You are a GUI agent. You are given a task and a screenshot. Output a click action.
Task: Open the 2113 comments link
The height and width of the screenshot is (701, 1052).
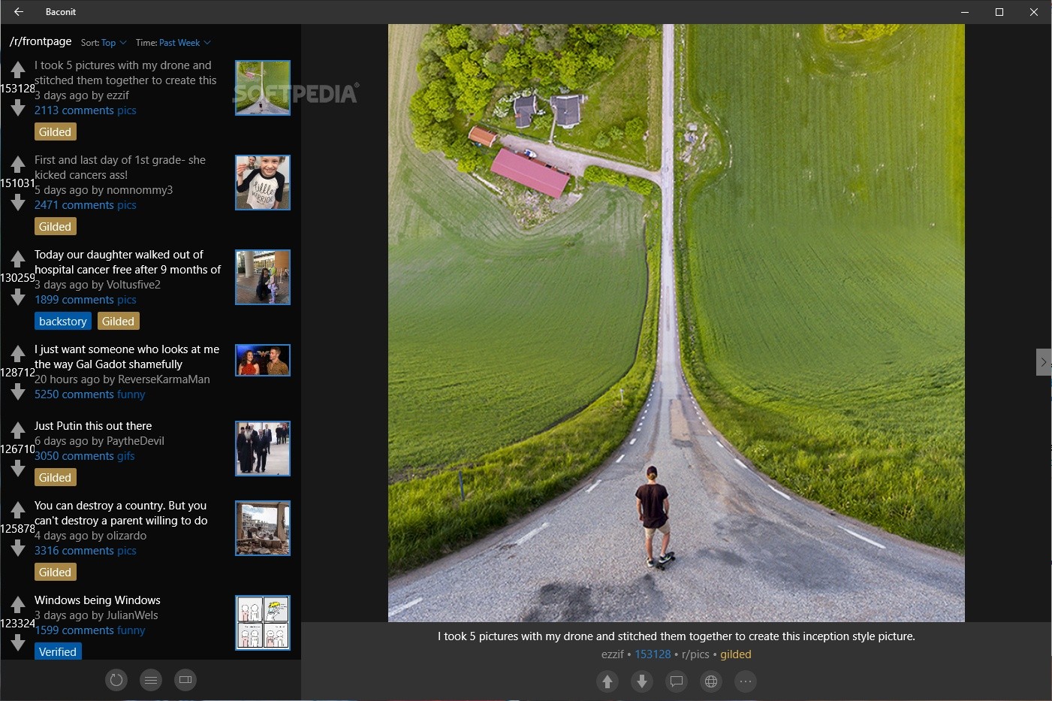click(74, 110)
